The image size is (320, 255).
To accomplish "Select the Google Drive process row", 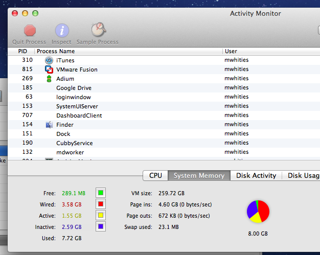I will (x=164, y=88).
